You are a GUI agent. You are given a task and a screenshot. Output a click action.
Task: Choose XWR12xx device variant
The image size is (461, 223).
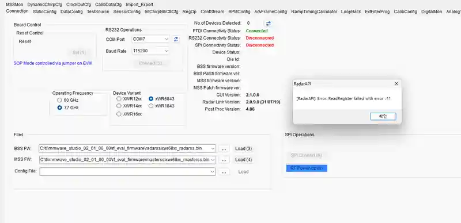point(119,99)
